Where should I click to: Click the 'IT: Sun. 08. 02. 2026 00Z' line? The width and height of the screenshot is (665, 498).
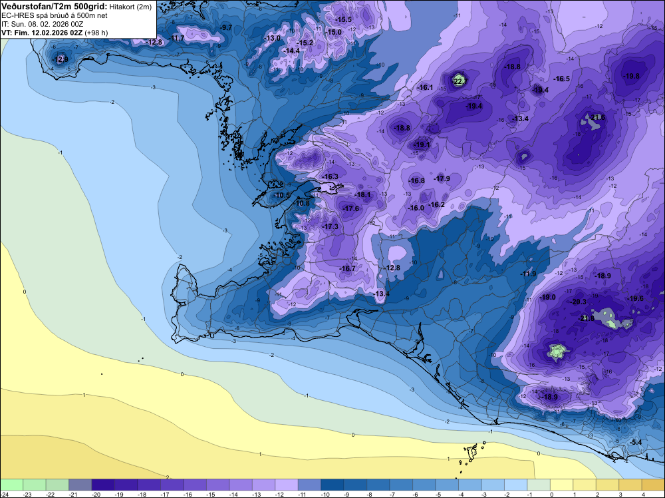(x=42, y=24)
